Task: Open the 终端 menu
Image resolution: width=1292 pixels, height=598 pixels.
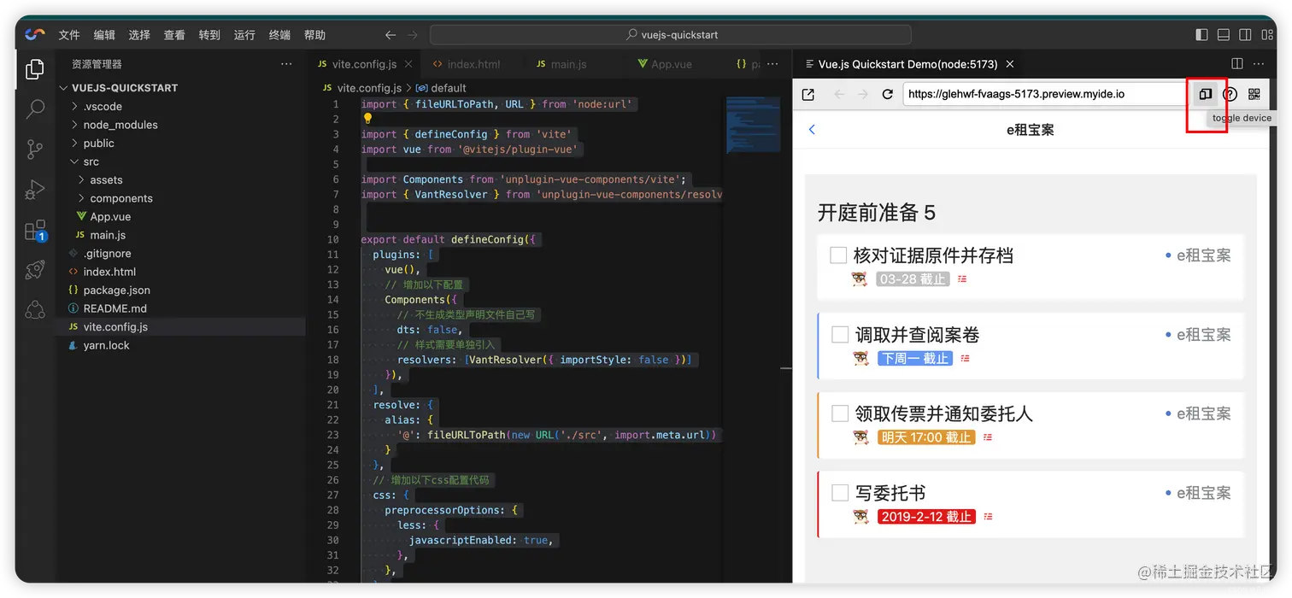Action: [279, 35]
